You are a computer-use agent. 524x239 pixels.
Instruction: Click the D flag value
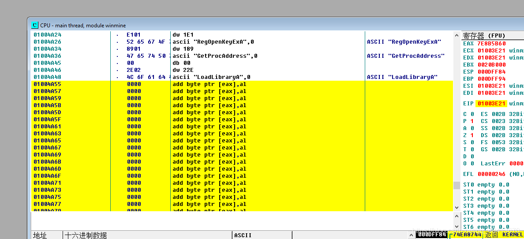472,156
